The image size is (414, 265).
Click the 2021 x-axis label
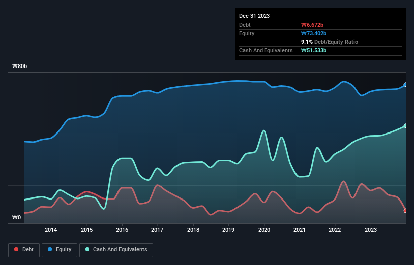[300, 230]
